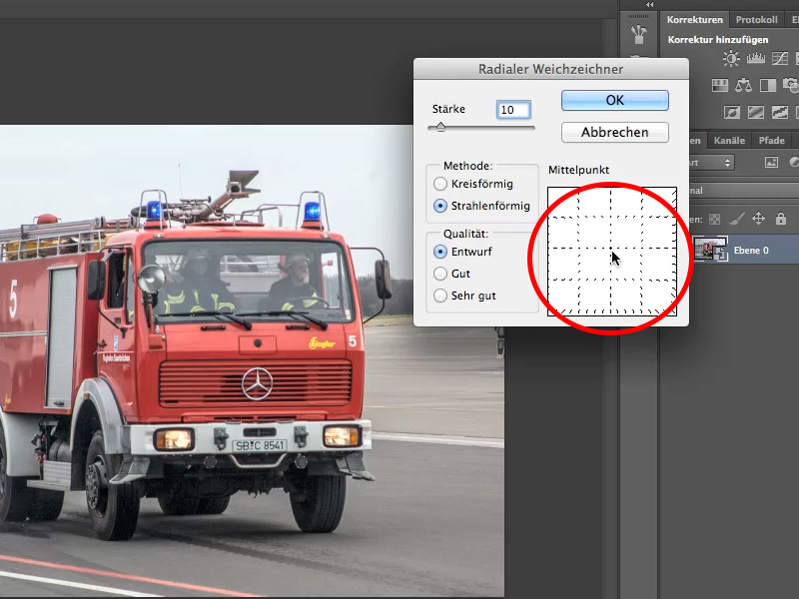Add a Black & White adjustment
This screenshot has height=599, width=799.
pos(767,85)
